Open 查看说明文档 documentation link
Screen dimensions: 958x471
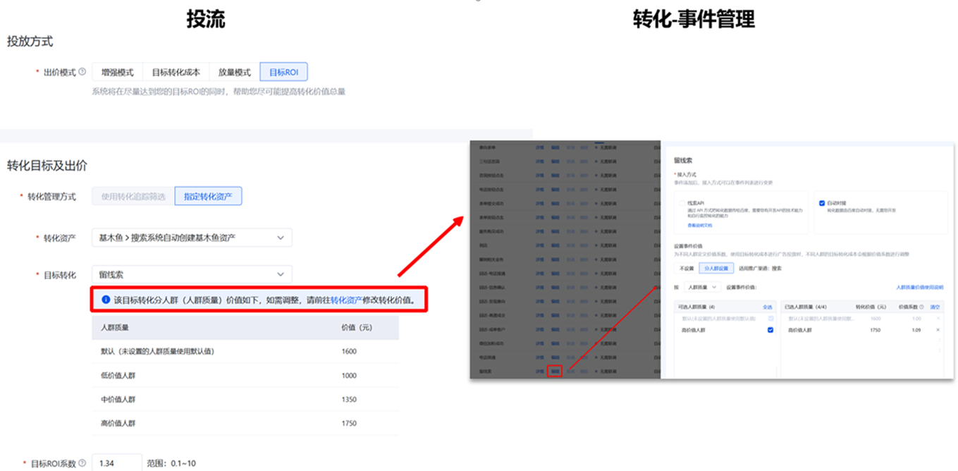(699, 226)
